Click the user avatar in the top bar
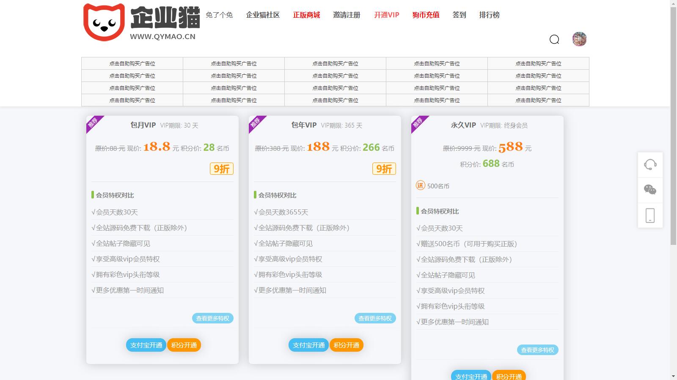 (x=579, y=39)
